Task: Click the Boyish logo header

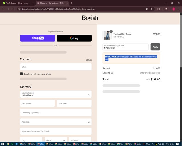Action: (90, 18)
